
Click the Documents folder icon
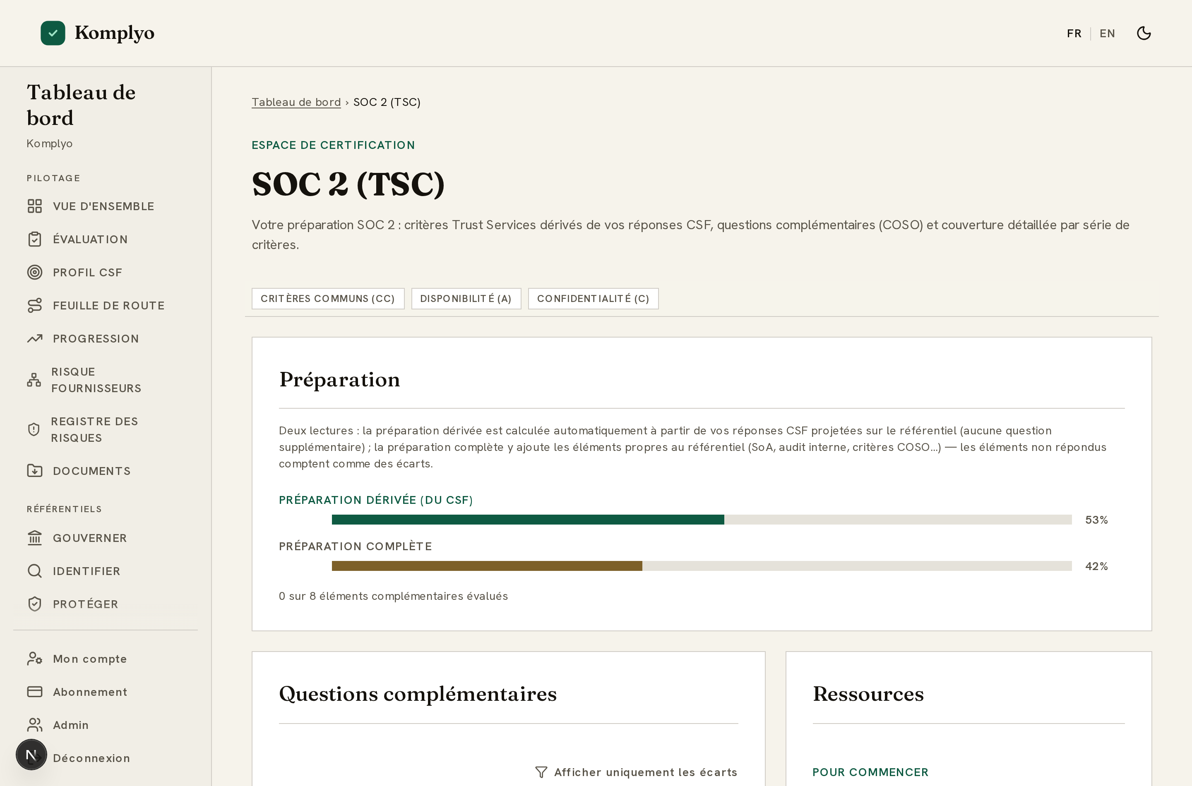click(35, 471)
